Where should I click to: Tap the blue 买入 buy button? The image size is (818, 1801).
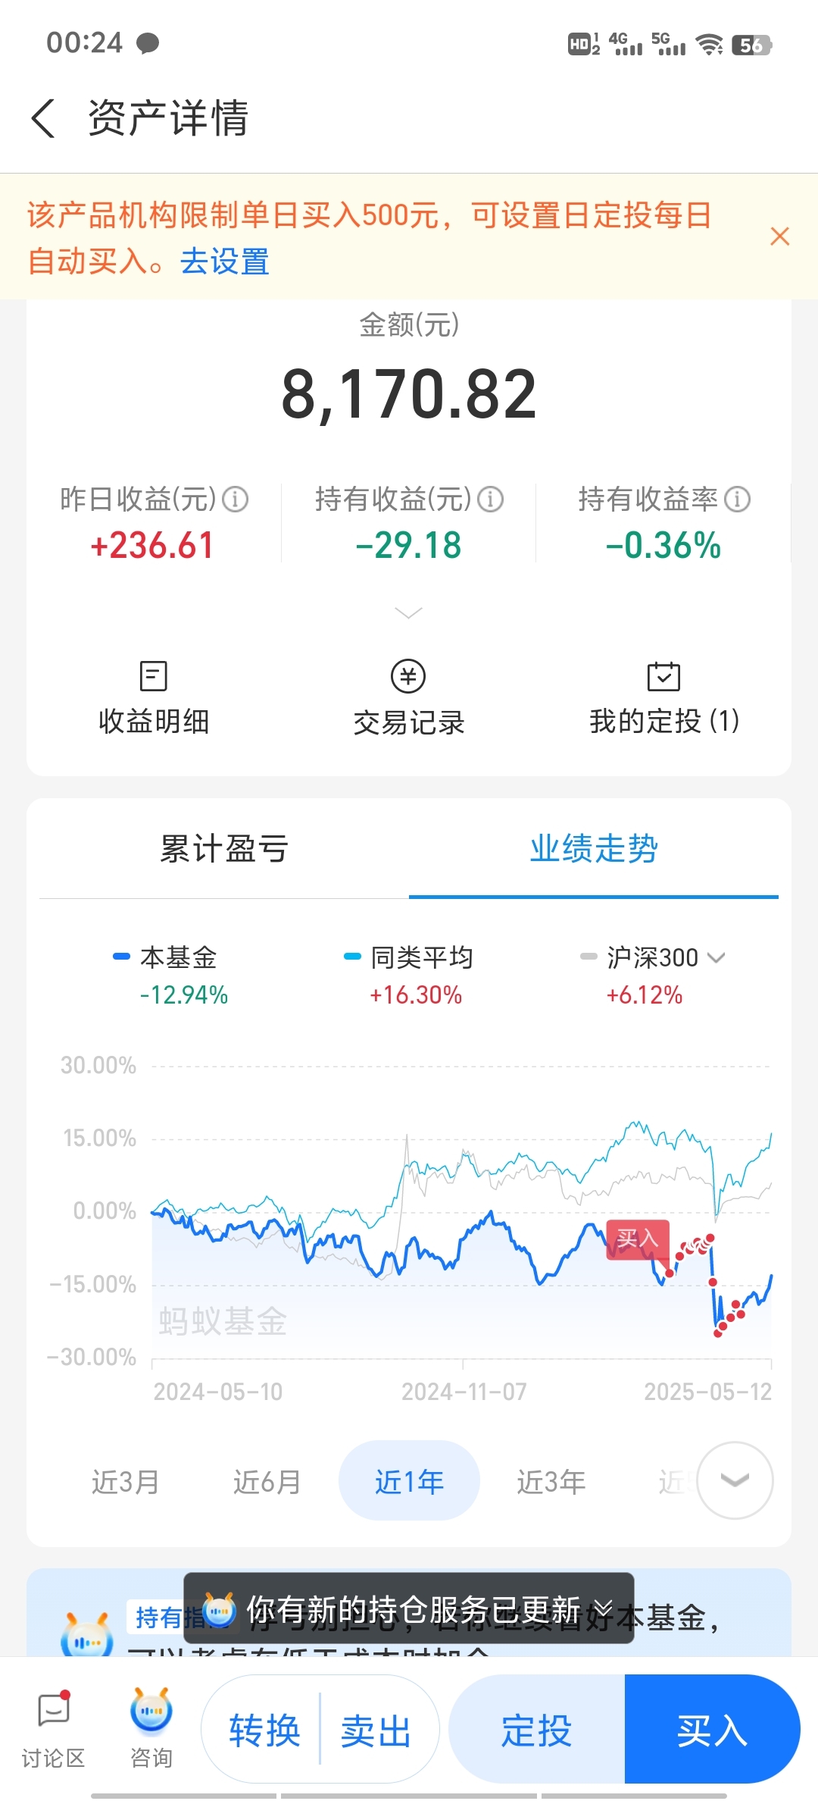[712, 1730]
